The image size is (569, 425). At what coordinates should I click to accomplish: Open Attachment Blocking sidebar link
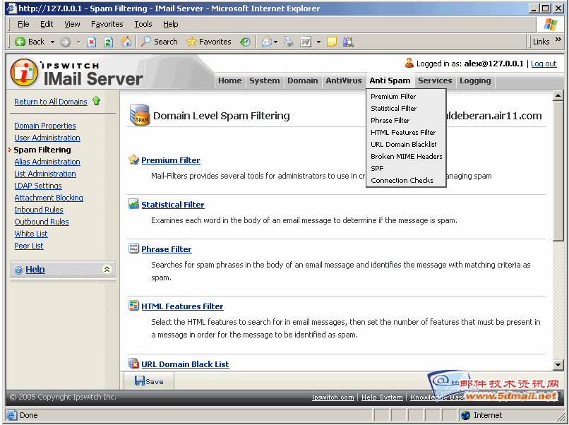tap(49, 198)
